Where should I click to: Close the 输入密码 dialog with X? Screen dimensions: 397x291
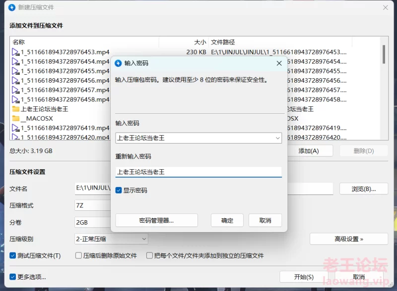click(279, 63)
